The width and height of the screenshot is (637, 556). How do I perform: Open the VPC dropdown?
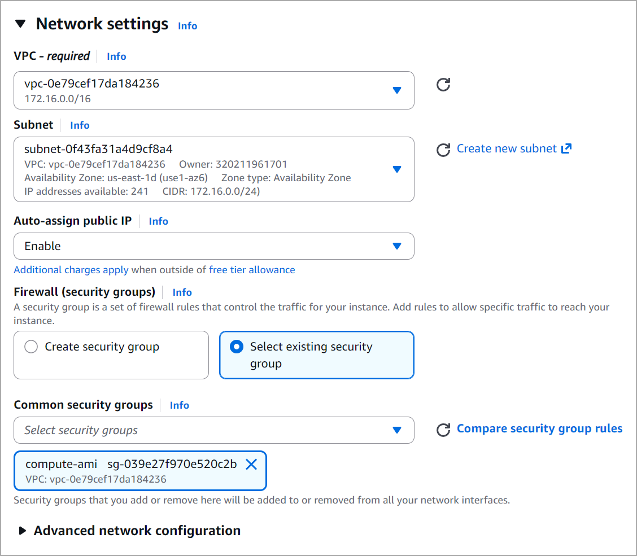point(213,90)
